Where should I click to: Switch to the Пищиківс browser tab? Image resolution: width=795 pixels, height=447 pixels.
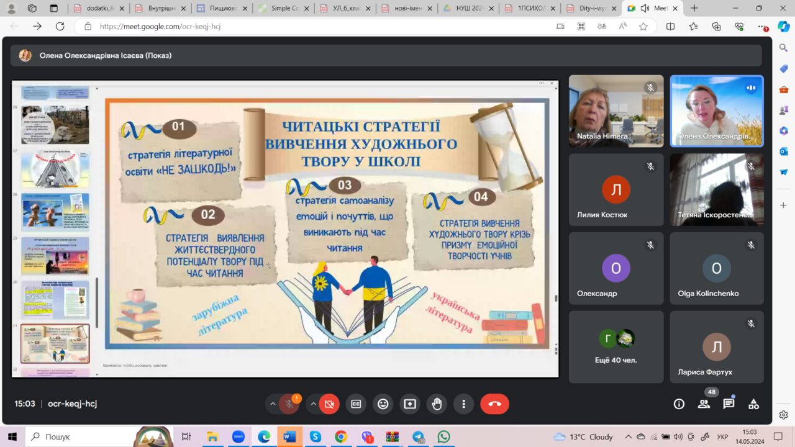pyautogui.click(x=222, y=8)
